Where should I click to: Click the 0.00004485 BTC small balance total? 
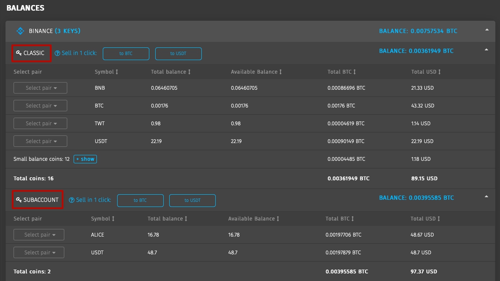click(x=346, y=159)
